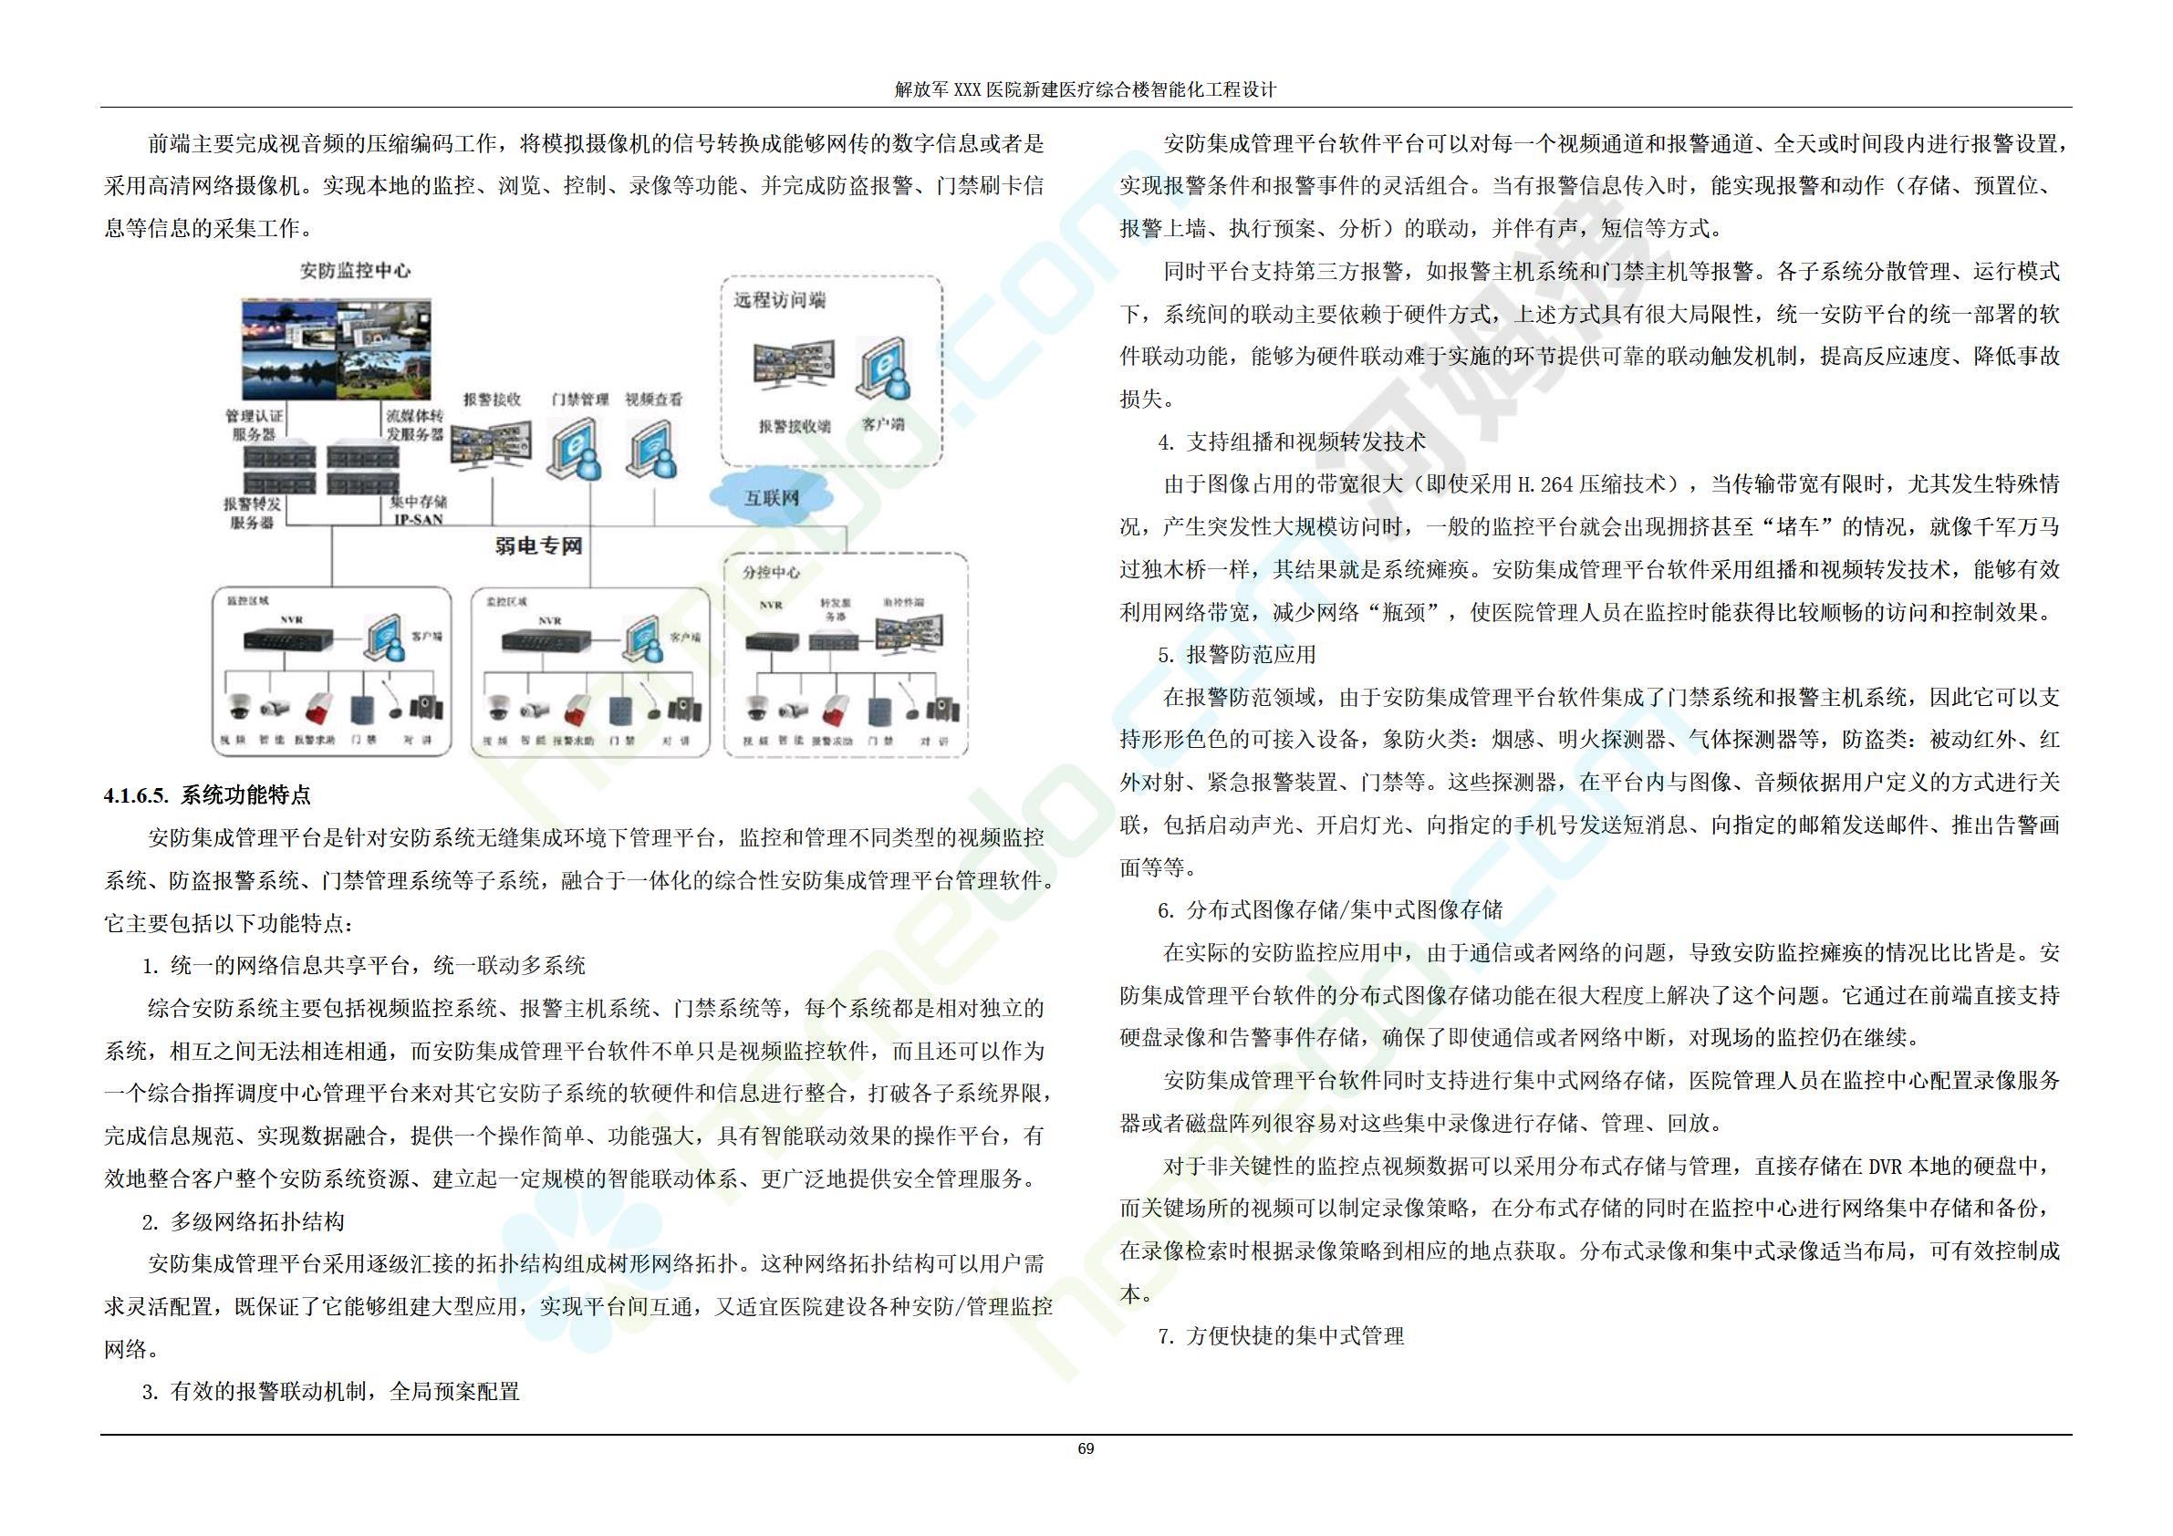This screenshot has width=2173, height=1536.
Task: Click item 5. 报警防范应用
Action: coord(1236,655)
